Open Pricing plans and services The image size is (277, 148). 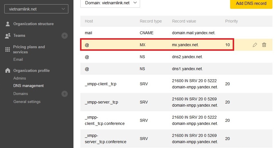point(29,49)
